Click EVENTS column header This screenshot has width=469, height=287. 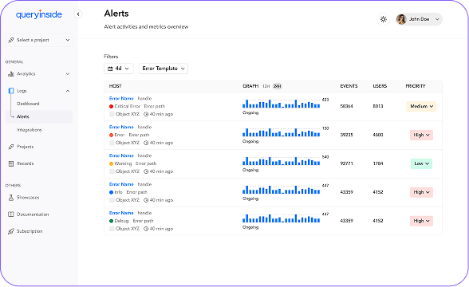(x=349, y=86)
